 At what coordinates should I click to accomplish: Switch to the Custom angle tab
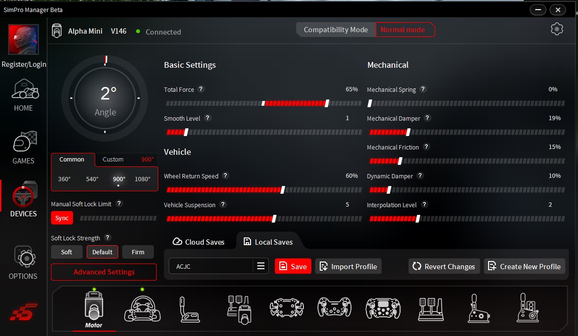tap(113, 160)
